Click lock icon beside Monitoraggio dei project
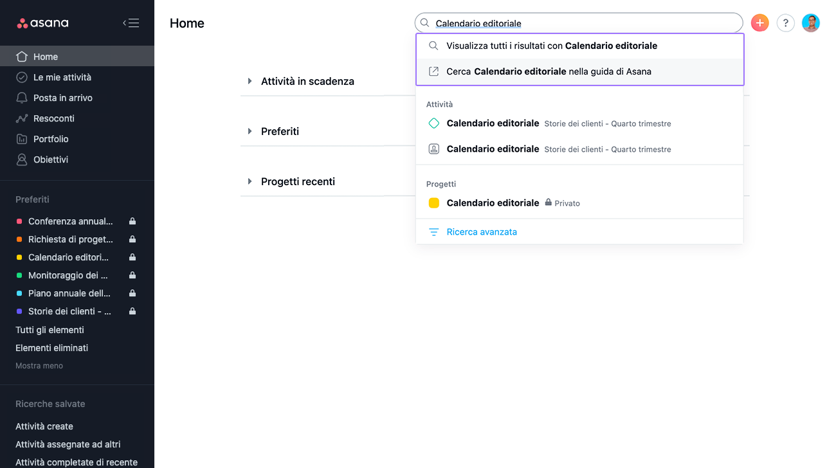Viewport: 836px width, 468px height. [132, 275]
